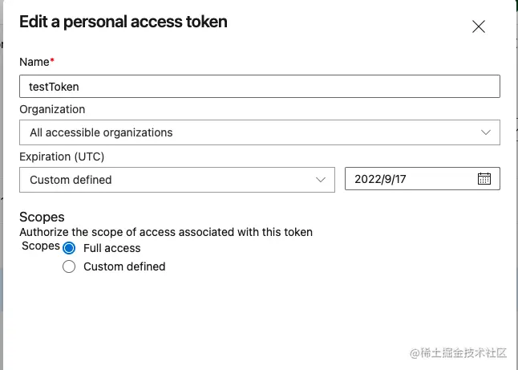Select the Custom defined scopes radio button

pyautogui.click(x=69, y=266)
